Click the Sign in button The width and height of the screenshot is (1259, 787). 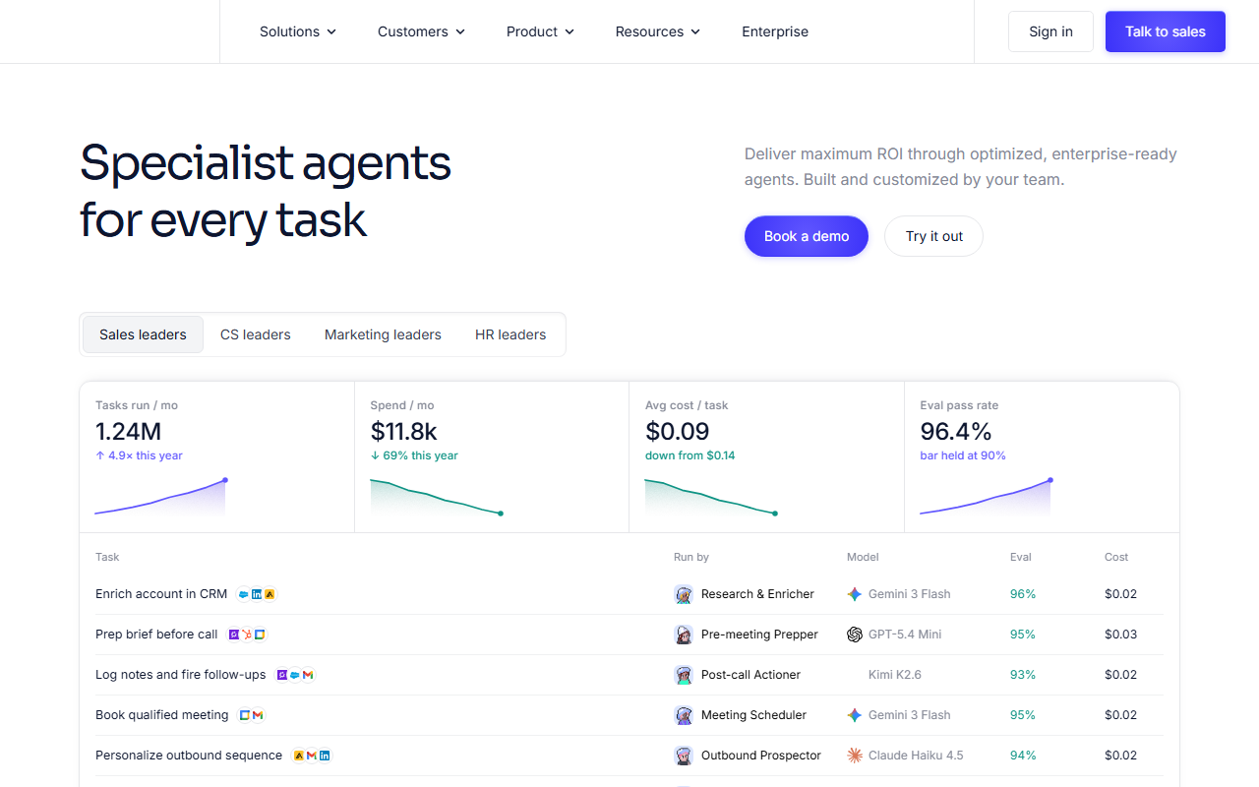pos(1050,31)
